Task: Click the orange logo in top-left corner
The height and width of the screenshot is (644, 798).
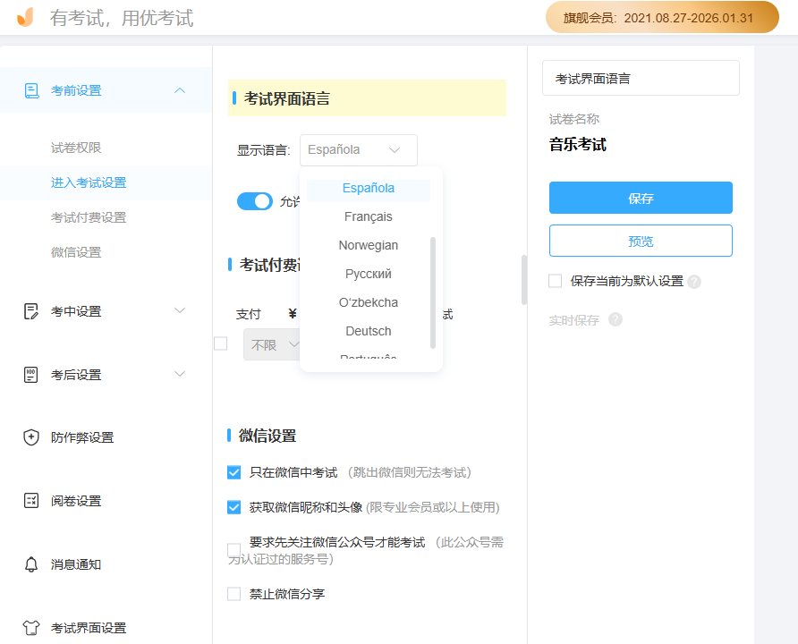Action: (24, 17)
